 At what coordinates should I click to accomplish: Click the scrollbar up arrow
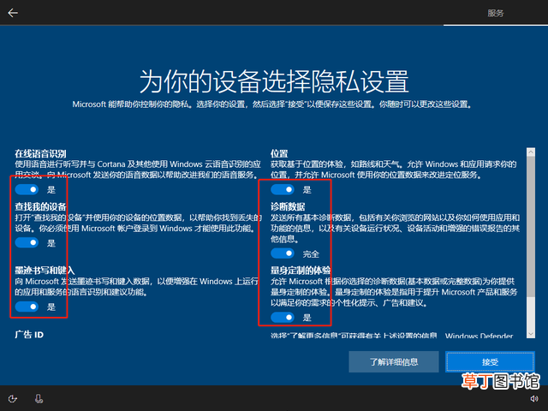531,152
